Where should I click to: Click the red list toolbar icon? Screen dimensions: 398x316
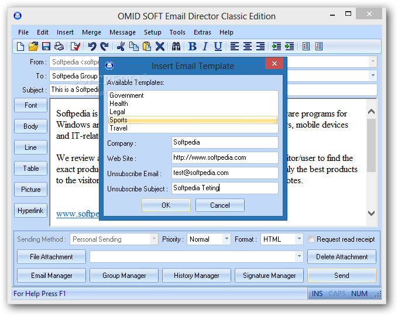point(319,46)
